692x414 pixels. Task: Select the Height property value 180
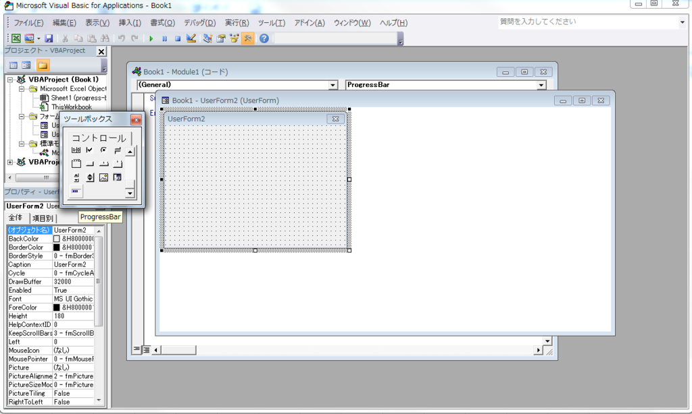[x=73, y=316]
